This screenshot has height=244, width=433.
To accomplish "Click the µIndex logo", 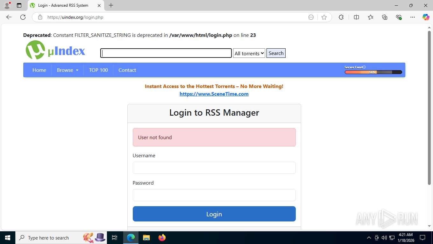I will [55, 50].
